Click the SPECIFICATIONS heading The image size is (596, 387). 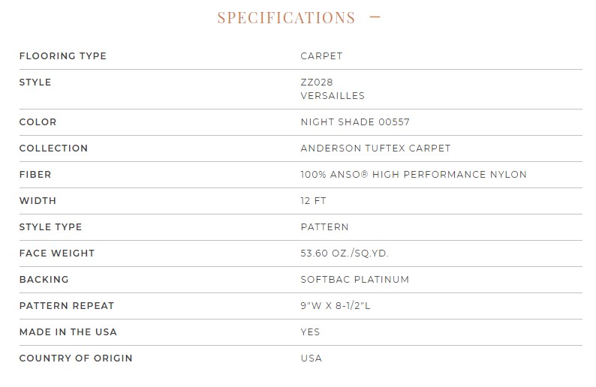286,18
